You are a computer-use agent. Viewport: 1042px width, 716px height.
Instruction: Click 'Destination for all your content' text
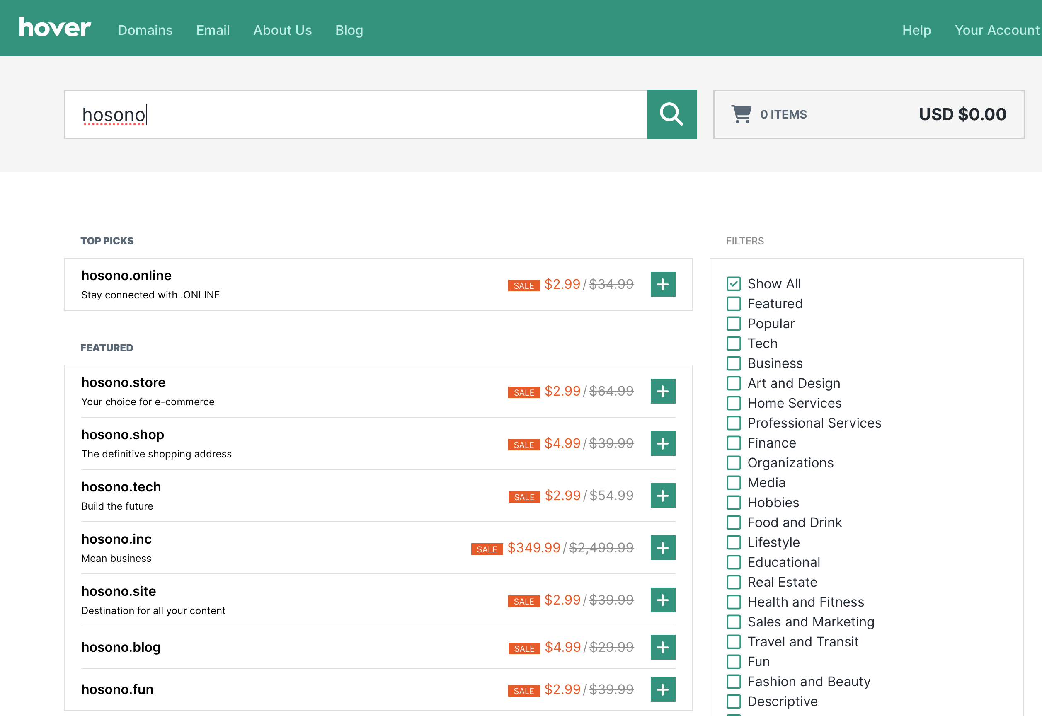pos(153,611)
